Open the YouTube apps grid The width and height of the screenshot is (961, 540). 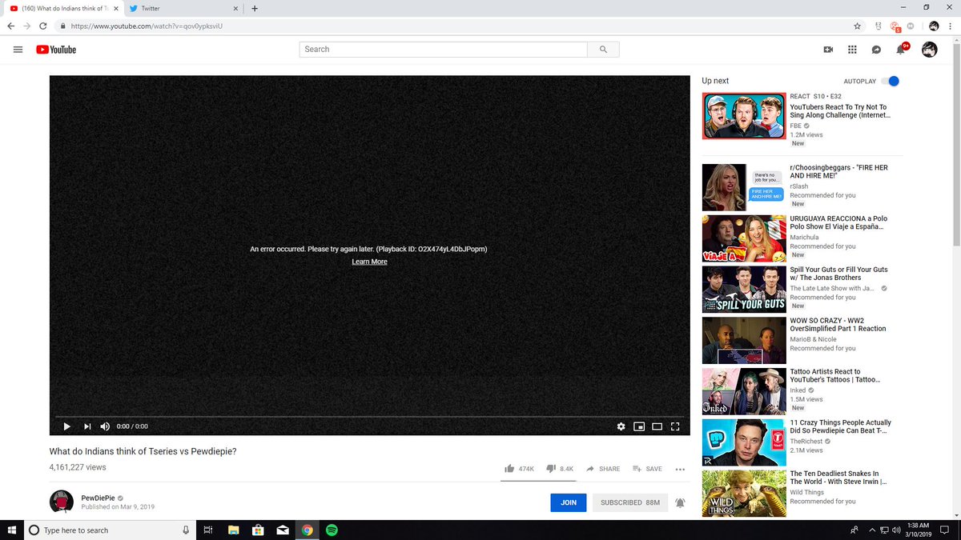[852, 50]
